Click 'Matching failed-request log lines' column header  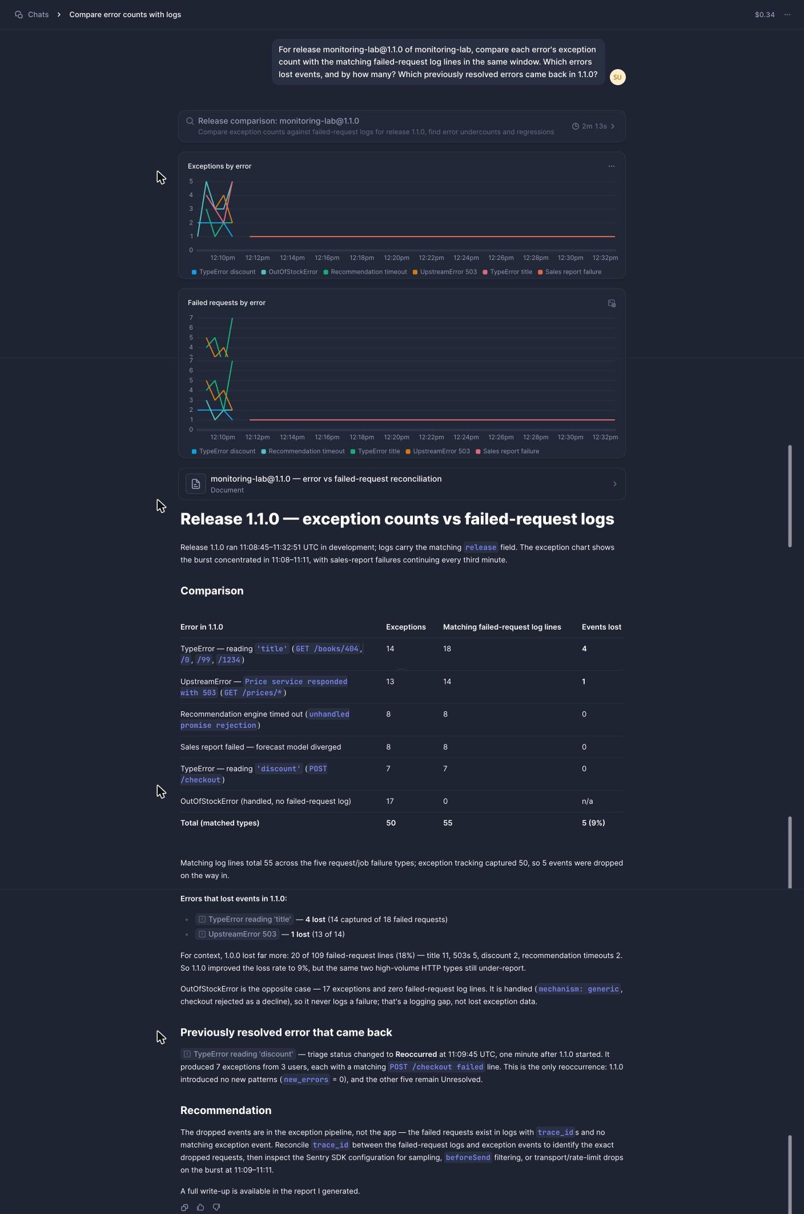point(502,627)
